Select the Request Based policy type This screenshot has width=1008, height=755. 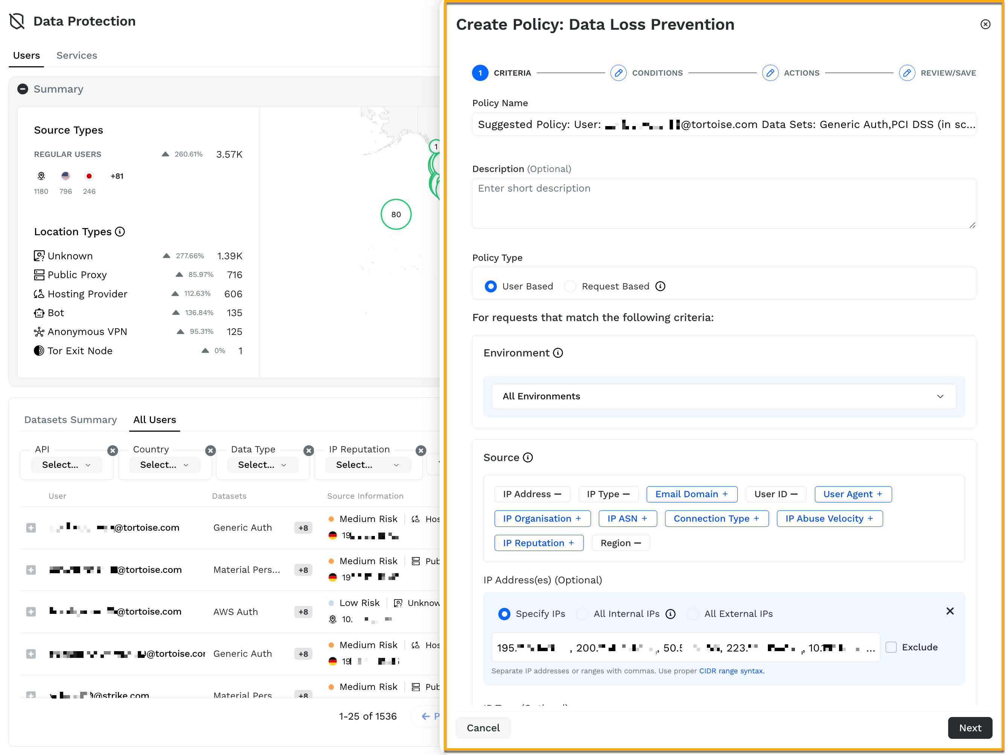pos(570,286)
